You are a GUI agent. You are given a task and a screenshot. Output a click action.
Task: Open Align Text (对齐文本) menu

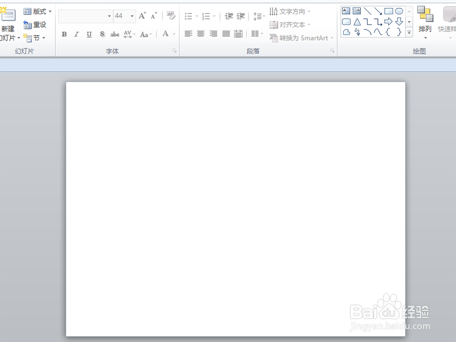(x=290, y=25)
